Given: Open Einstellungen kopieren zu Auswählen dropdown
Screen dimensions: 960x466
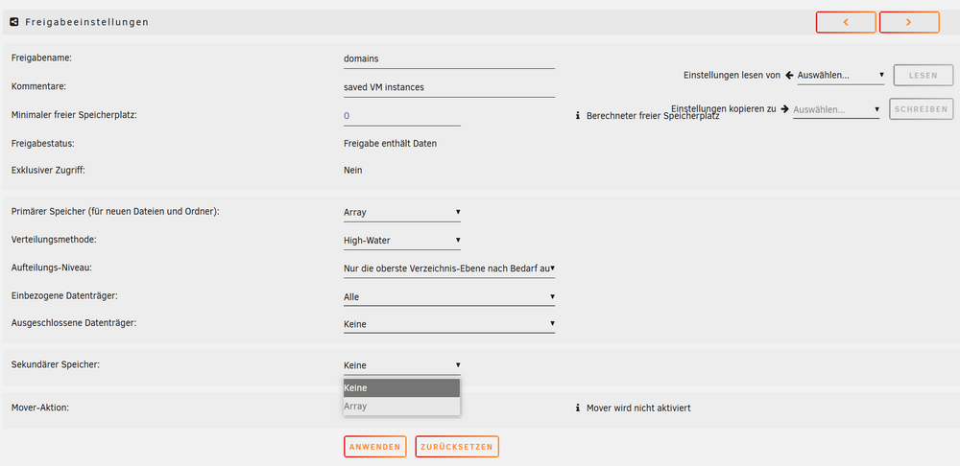Looking at the screenshot, I should click(836, 110).
